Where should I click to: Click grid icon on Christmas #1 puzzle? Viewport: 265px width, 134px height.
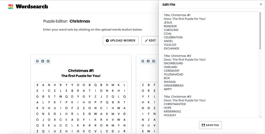[x=48, y=61]
